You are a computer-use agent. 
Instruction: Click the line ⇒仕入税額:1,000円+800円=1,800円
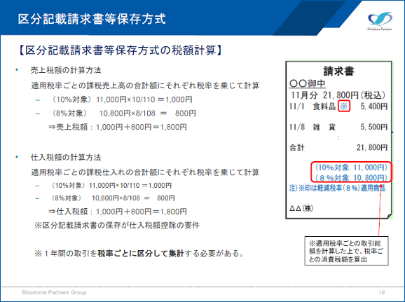pyautogui.click(x=118, y=212)
